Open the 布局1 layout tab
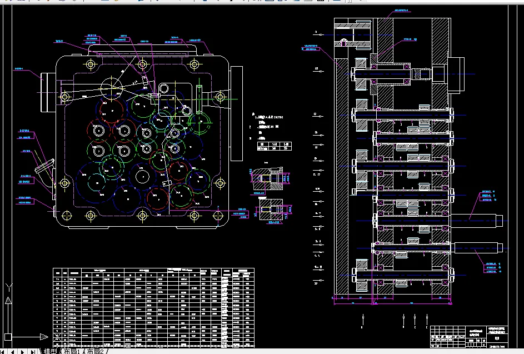 pyautogui.click(x=72, y=351)
